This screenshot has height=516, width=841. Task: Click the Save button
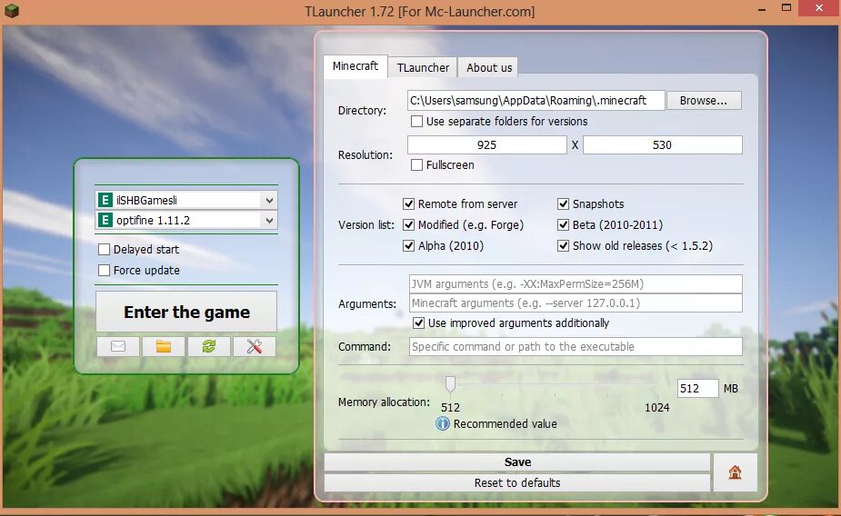click(517, 461)
